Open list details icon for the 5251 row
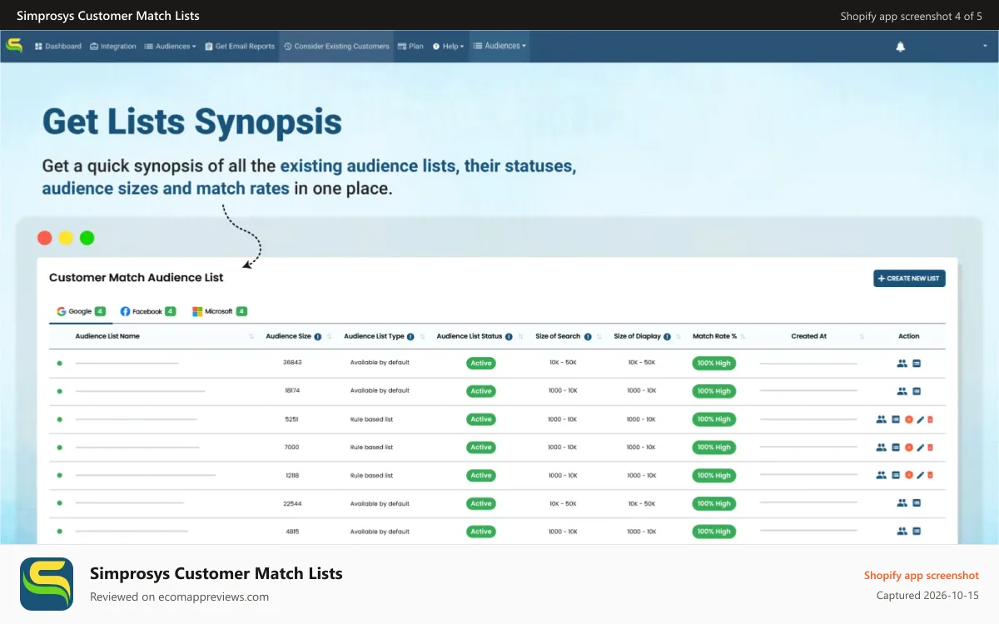Viewport: 999px width, 624px height. tap(896, 419)
